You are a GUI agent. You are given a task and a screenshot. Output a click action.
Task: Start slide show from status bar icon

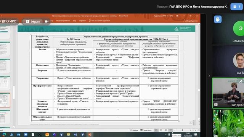point(171,130)
